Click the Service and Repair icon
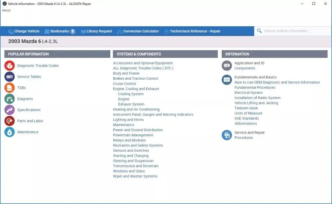This screenshot has height=204, width=332. (227, 135)
